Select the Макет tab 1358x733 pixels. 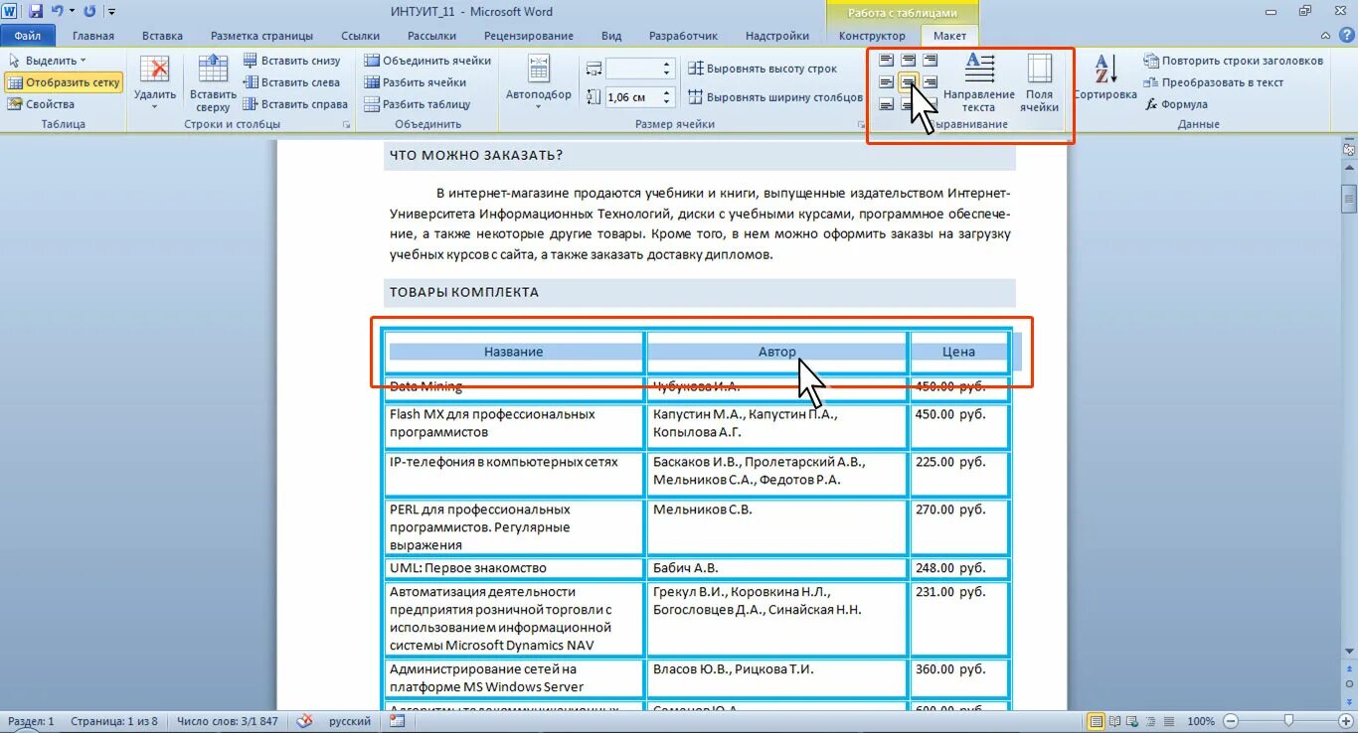949,36
